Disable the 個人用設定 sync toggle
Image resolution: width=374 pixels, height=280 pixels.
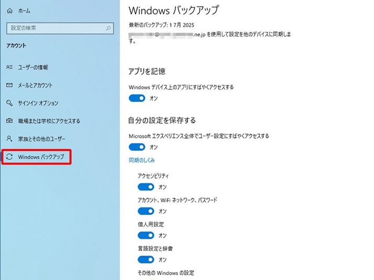[146, 236]
